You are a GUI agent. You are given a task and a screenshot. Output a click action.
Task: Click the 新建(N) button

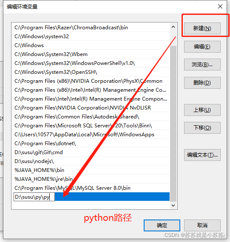[x=202, y=28]
